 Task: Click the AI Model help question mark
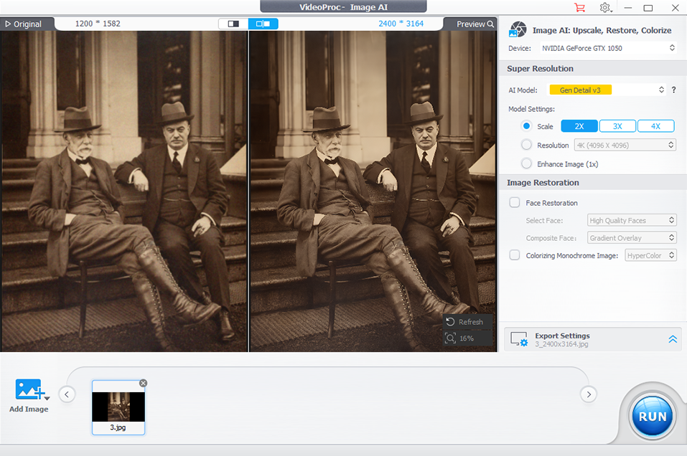(673, 90)
